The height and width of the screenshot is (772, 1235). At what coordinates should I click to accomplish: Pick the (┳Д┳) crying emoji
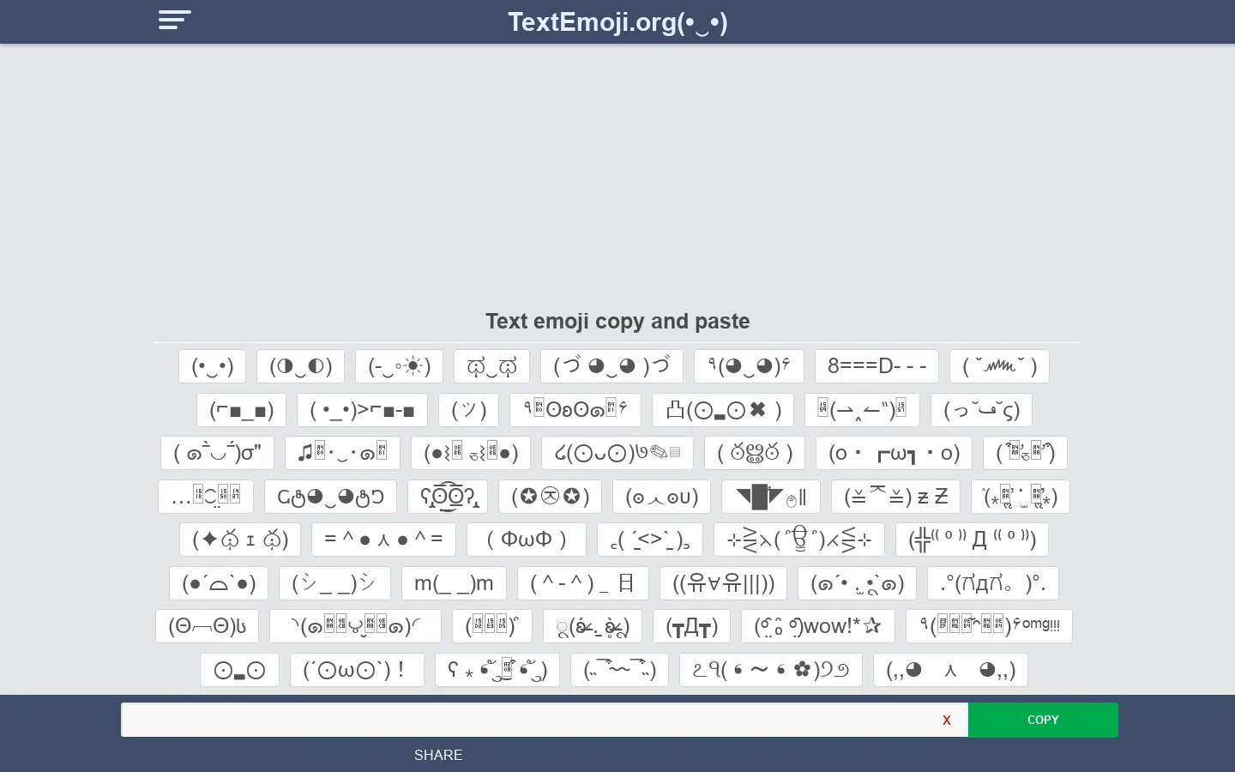(x=692, y=626)
